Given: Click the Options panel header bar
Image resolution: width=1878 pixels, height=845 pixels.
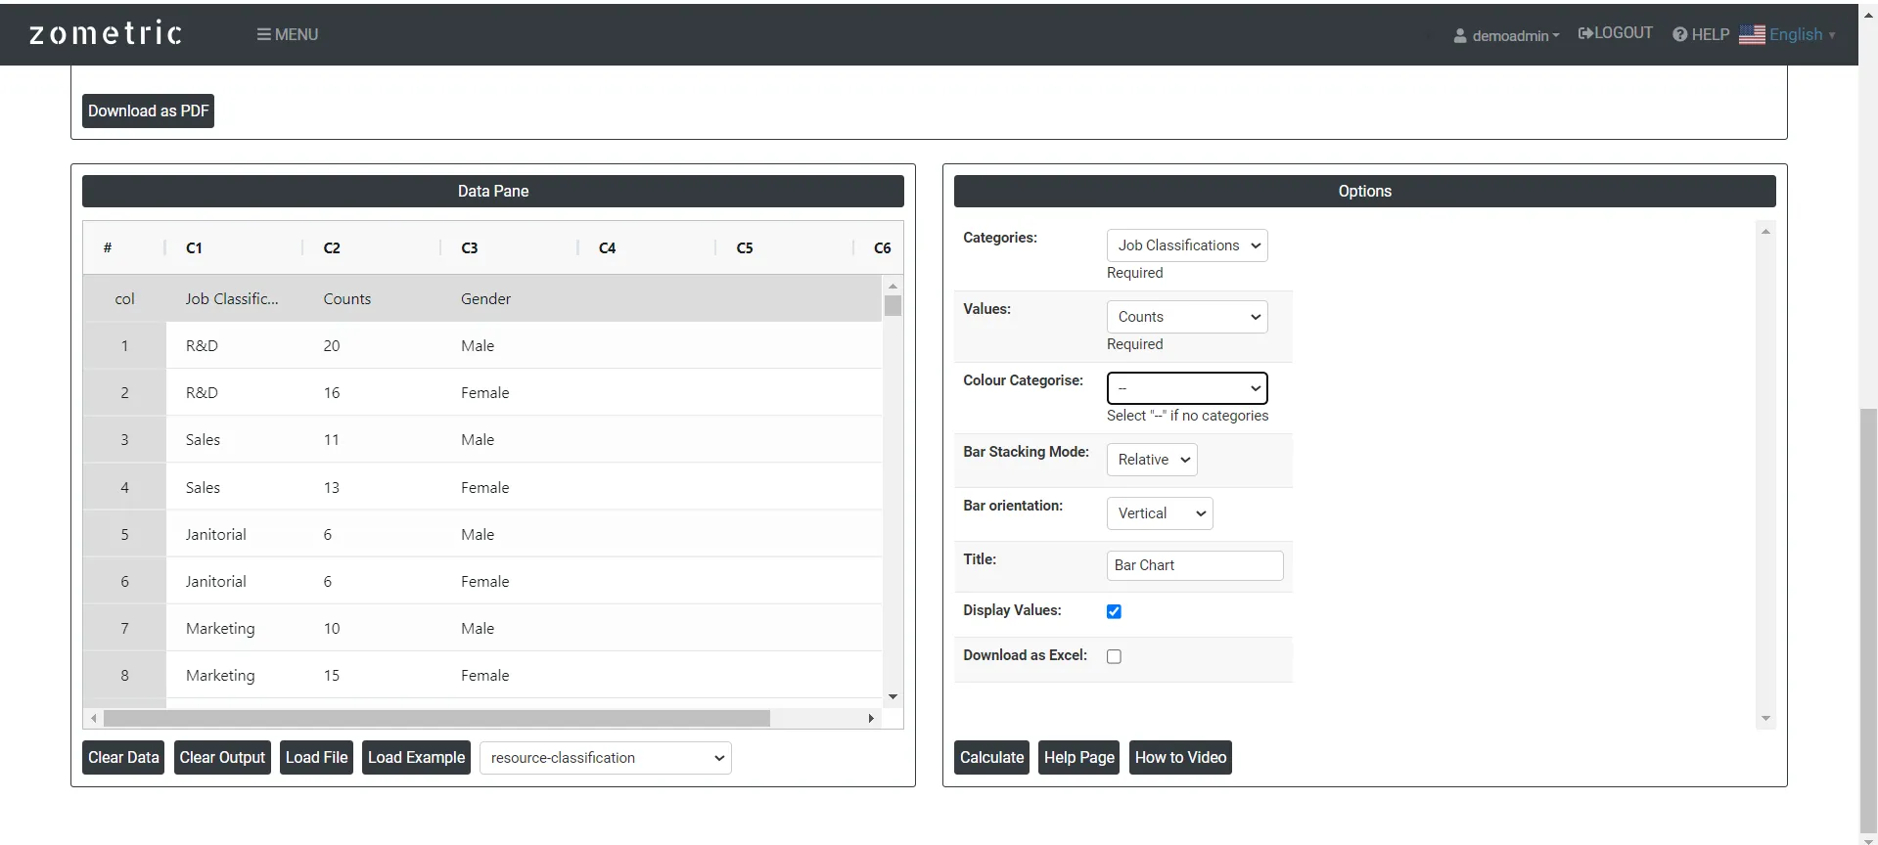Looking at the screenshot, I should (1364, 191).
